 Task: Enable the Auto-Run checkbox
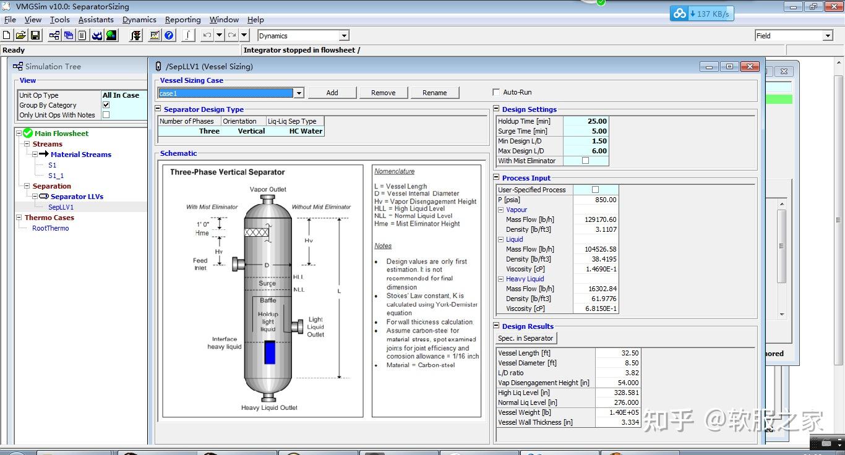(496, 92)
